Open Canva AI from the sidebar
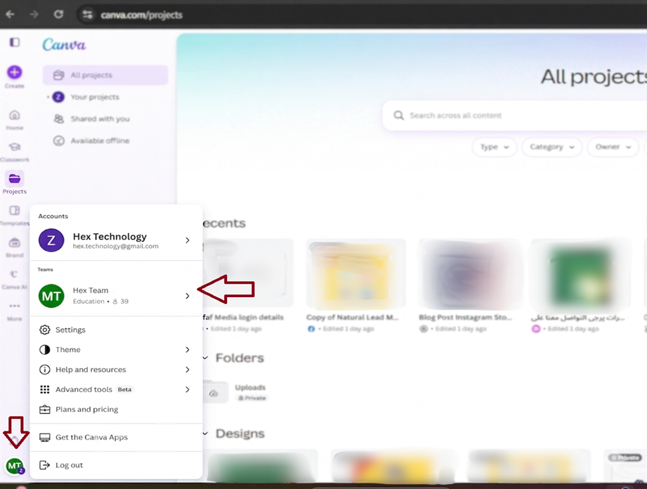This screenshot has width=647, height=489. 14,275
